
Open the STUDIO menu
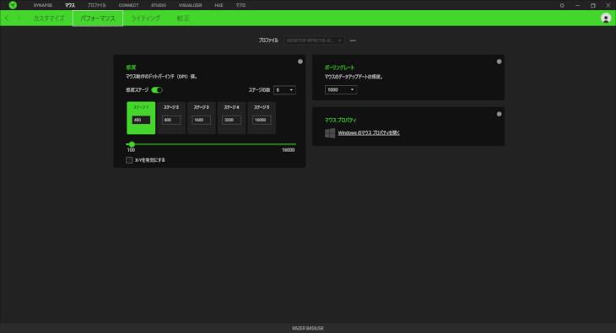tap(159, 5)
